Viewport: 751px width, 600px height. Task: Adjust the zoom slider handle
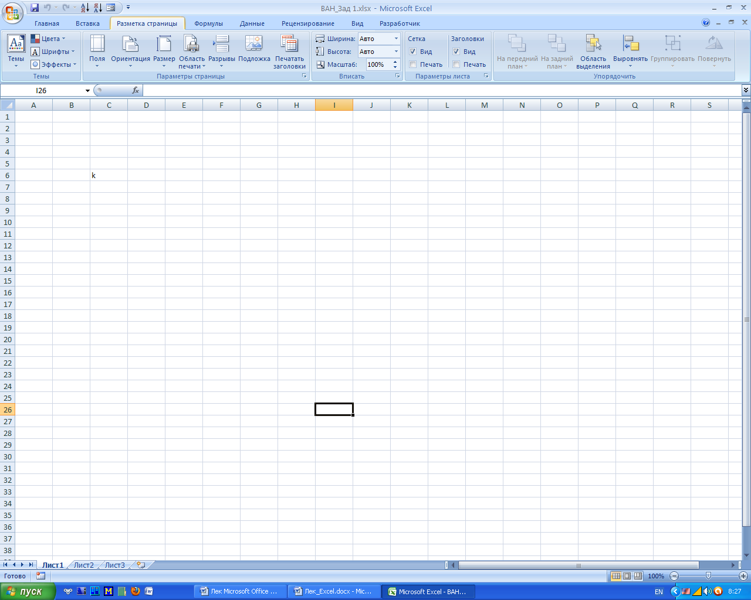click(x=708, y=576)
